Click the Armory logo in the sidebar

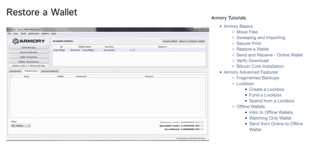point(28,41)
